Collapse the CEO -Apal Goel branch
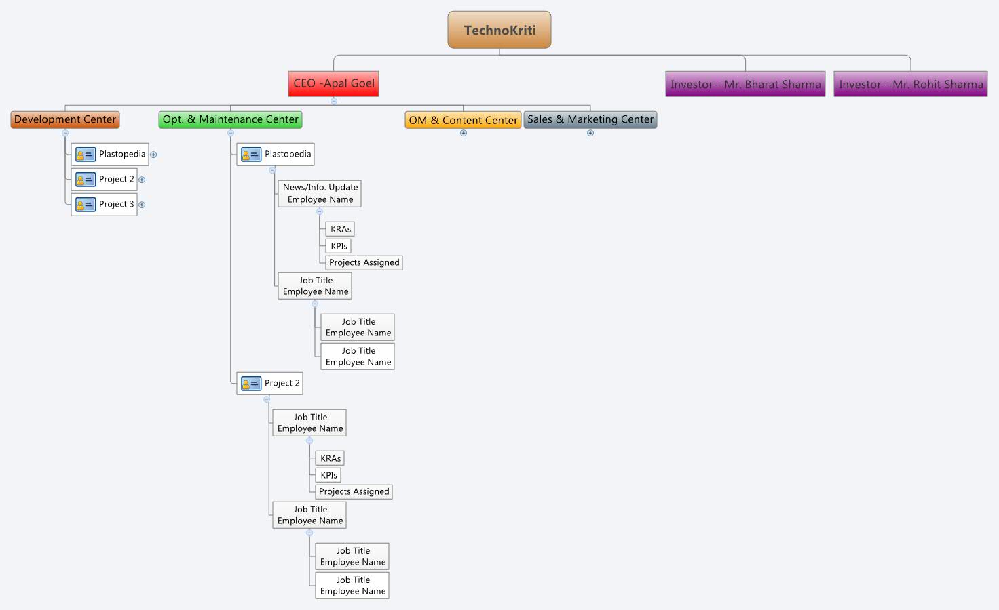Viewport: 999px width, 610px height. 333,100
